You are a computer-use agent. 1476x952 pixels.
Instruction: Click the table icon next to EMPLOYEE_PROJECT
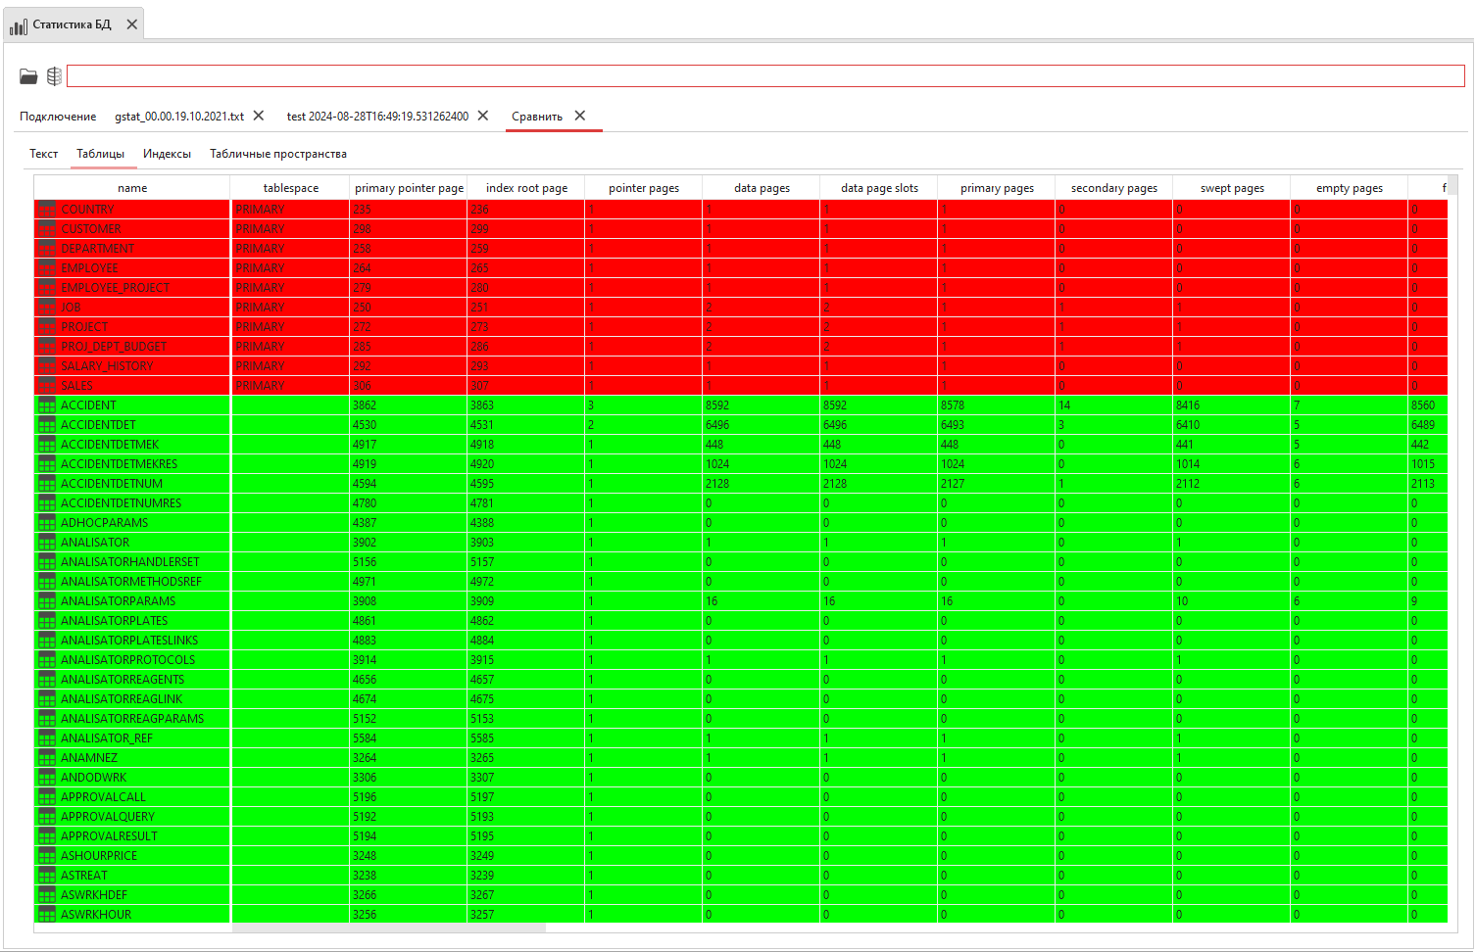click(46, 287)
